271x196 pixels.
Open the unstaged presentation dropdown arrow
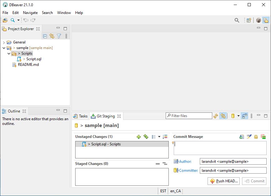tap(159, 137)
